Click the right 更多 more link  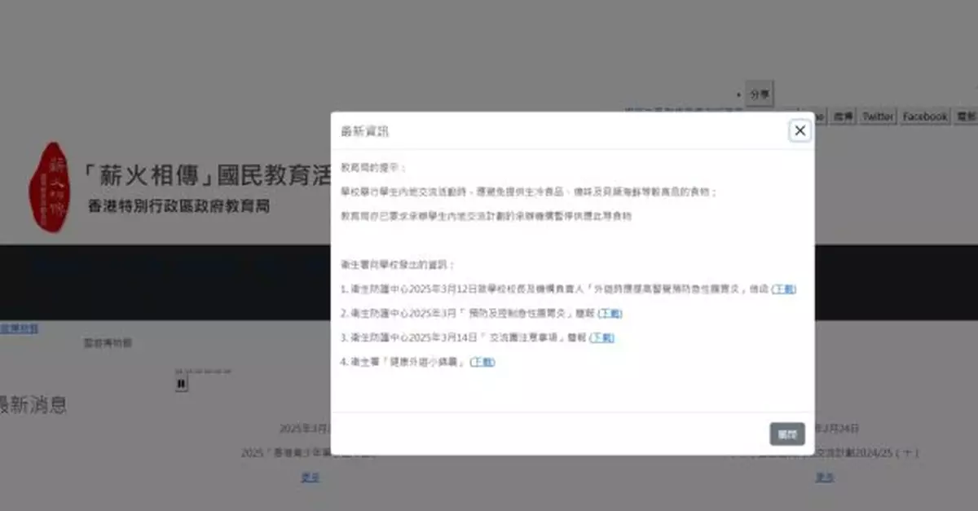[x=824, y=478]
